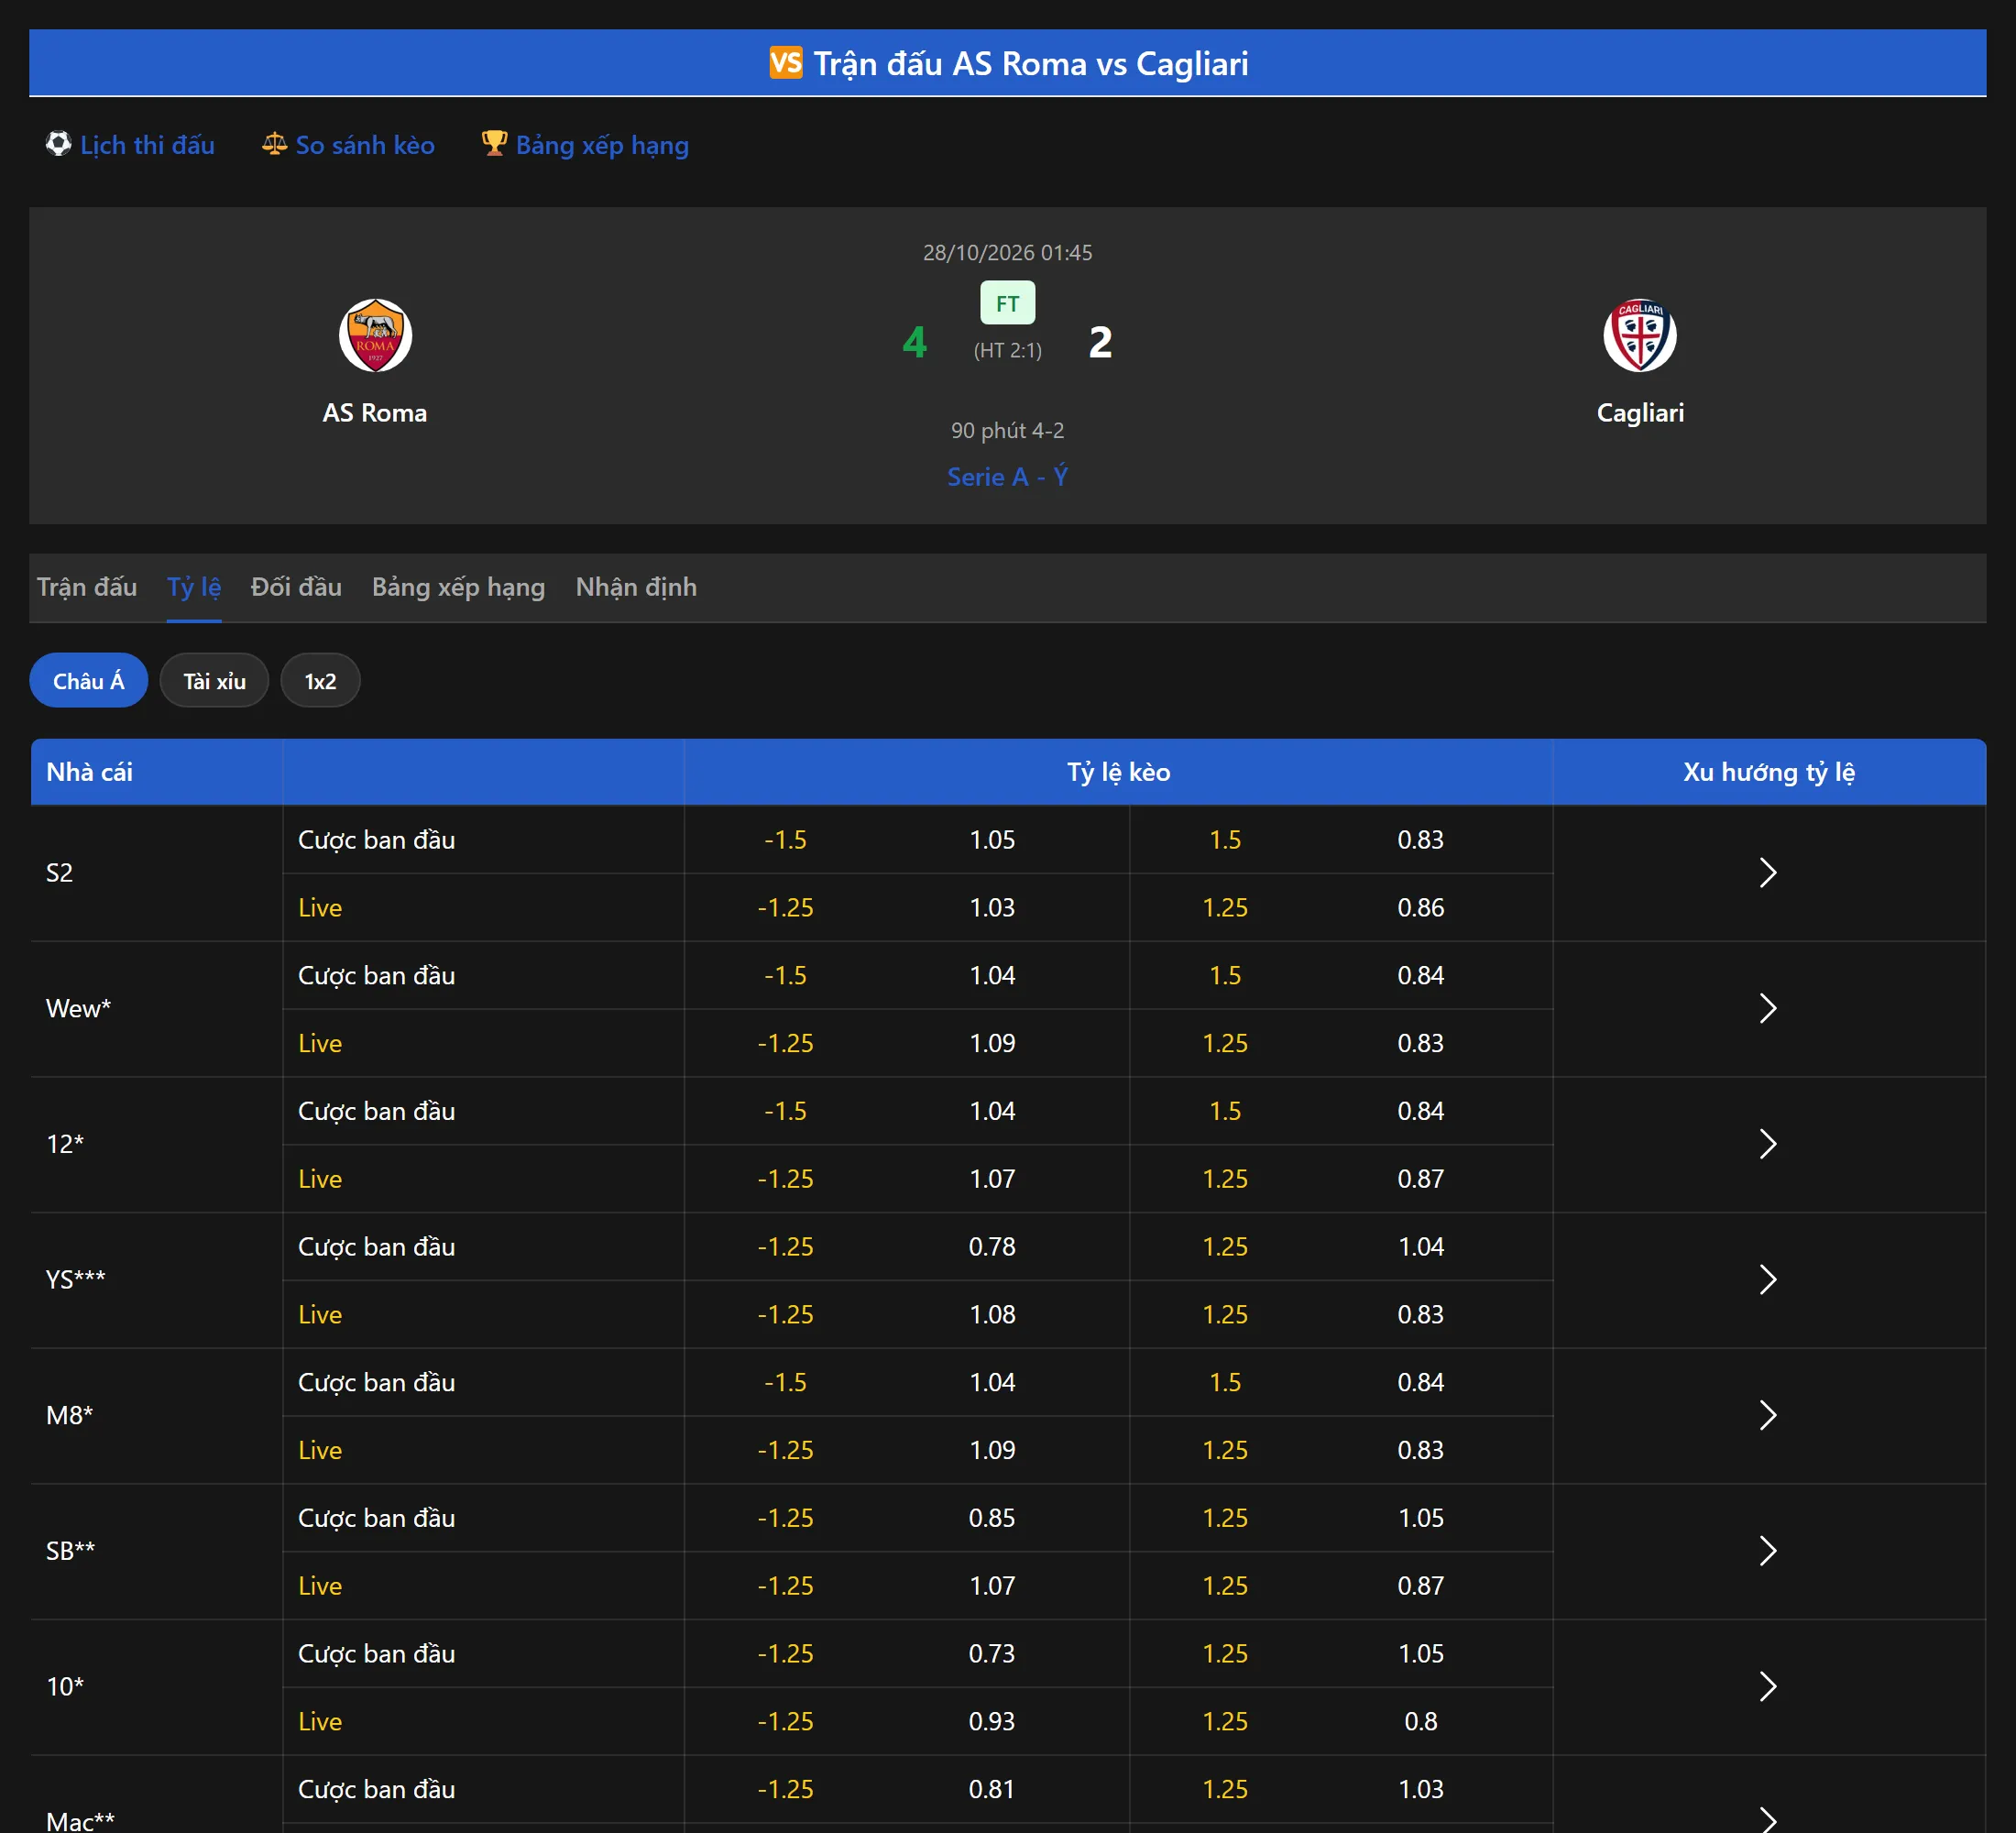The image size is (2016, 1833).
Task: Click the Trận đấu tab
Action: pos(87,587)
